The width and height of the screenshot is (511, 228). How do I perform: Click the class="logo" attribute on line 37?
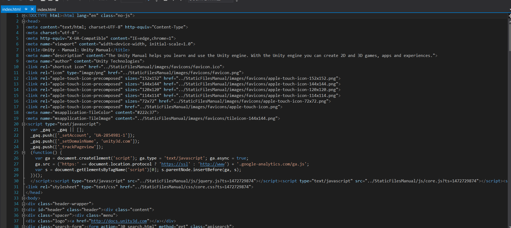click(52, 221)
